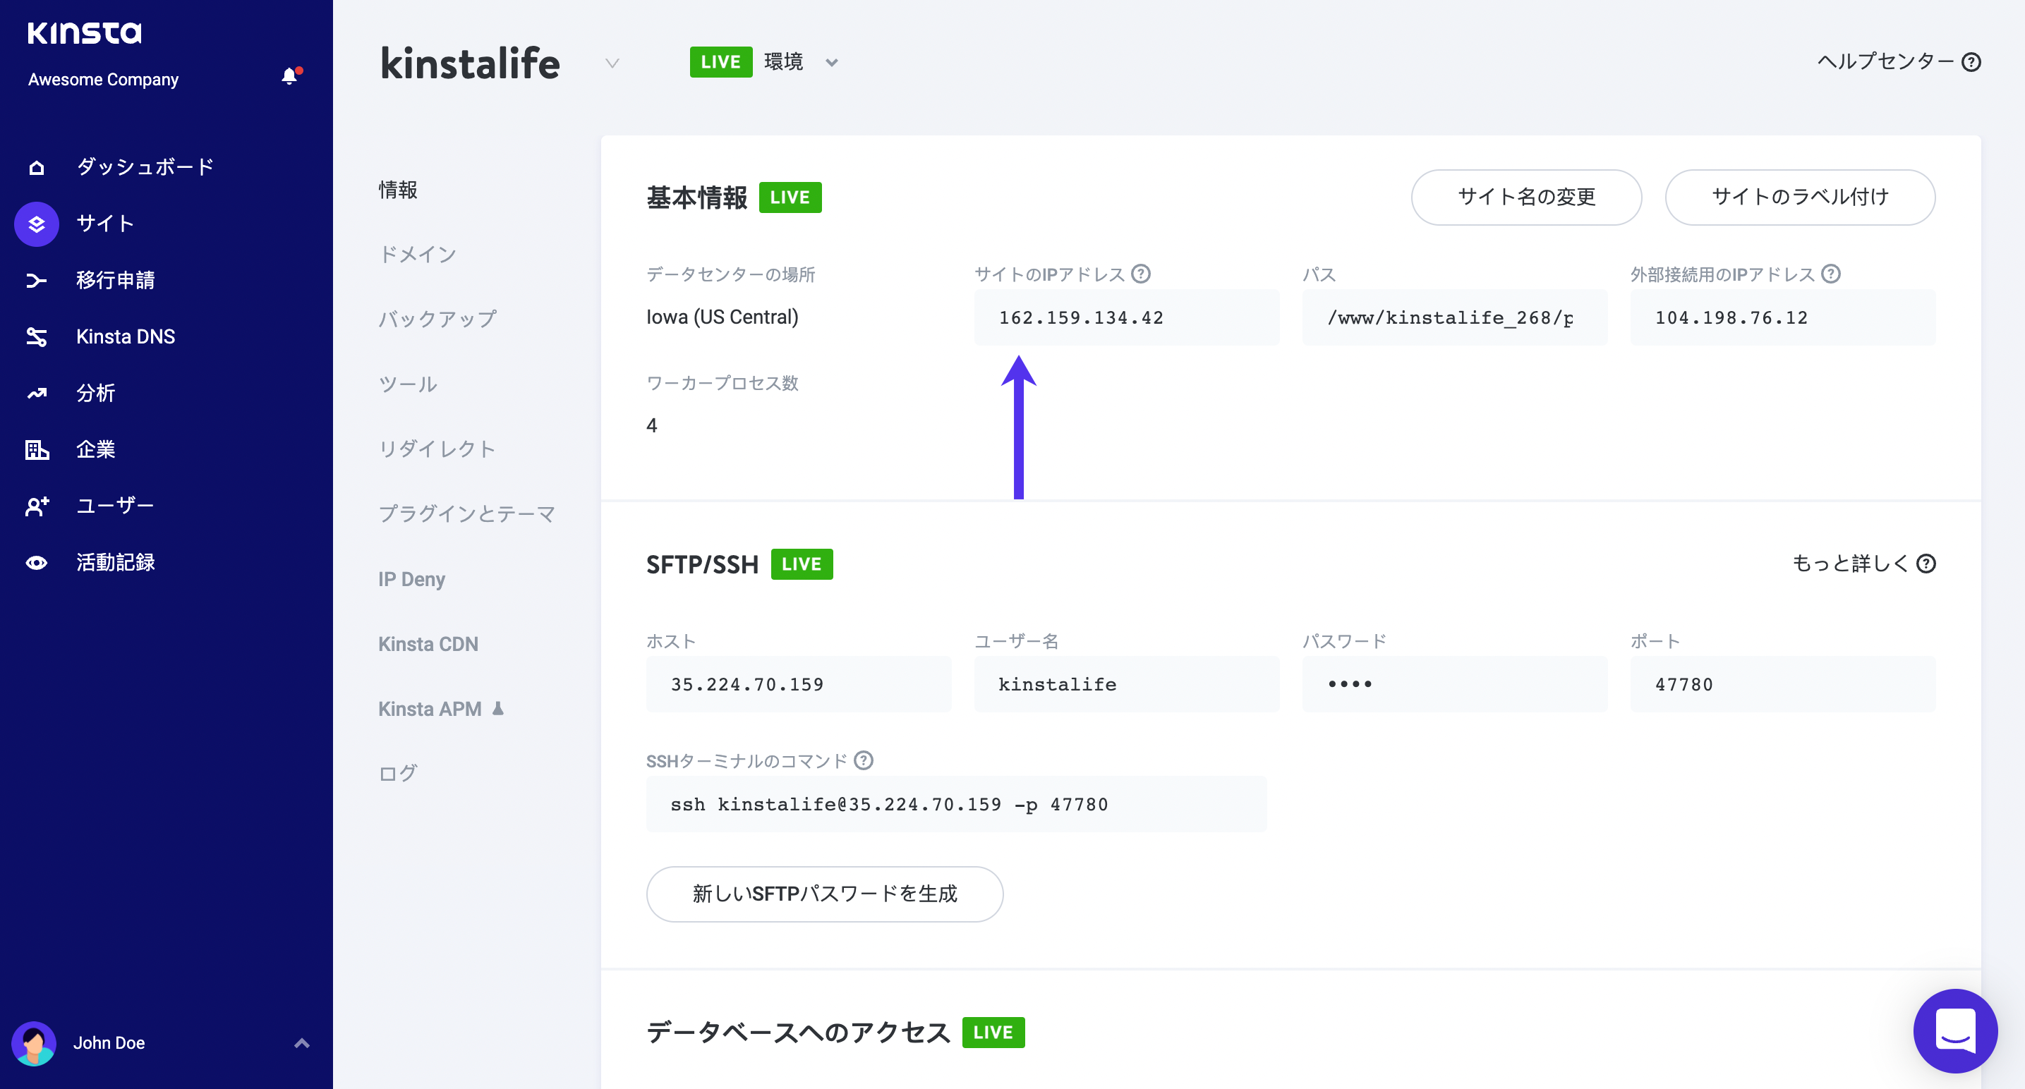Click the external IP field 104.198.76.12

[x=1782, y=317]
